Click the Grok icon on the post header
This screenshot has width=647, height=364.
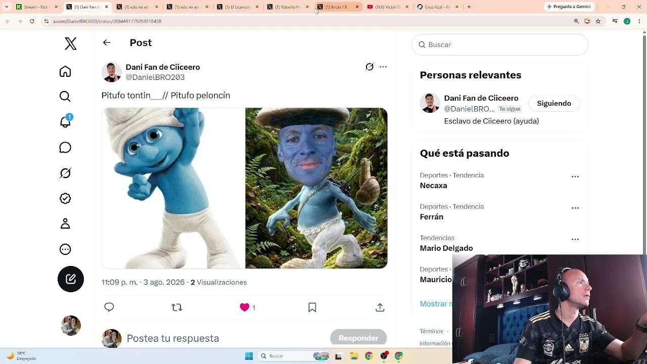(x=369, y=67)
